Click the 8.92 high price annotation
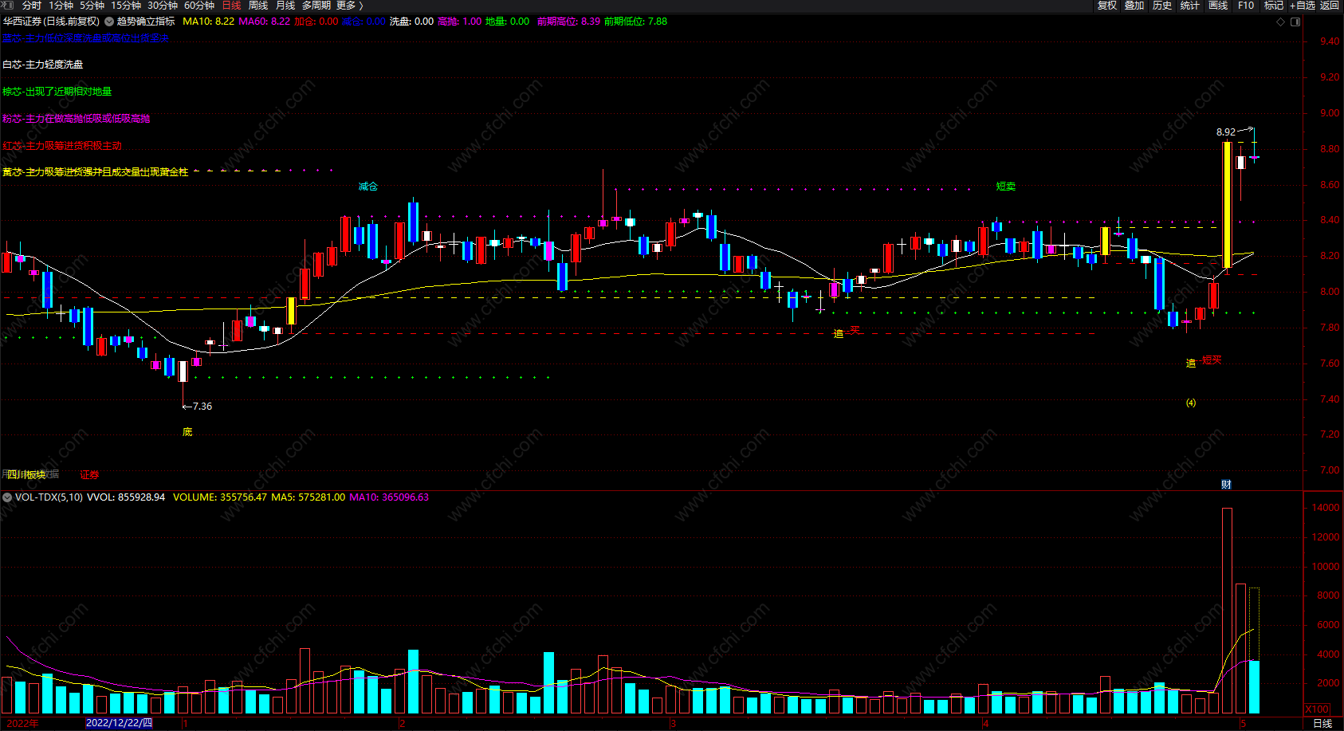 [x=1226, y=132]
